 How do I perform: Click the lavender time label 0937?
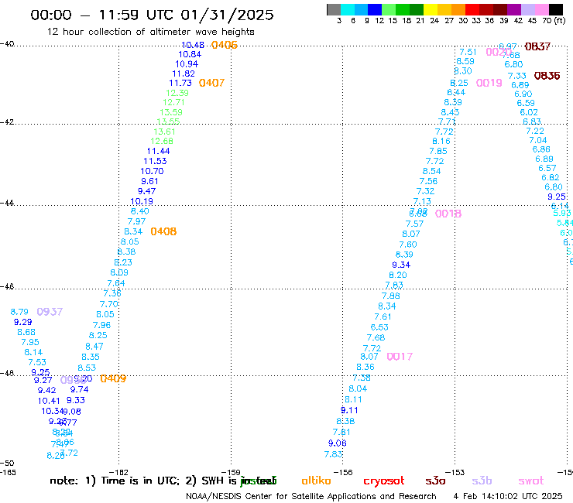[50, 312]
